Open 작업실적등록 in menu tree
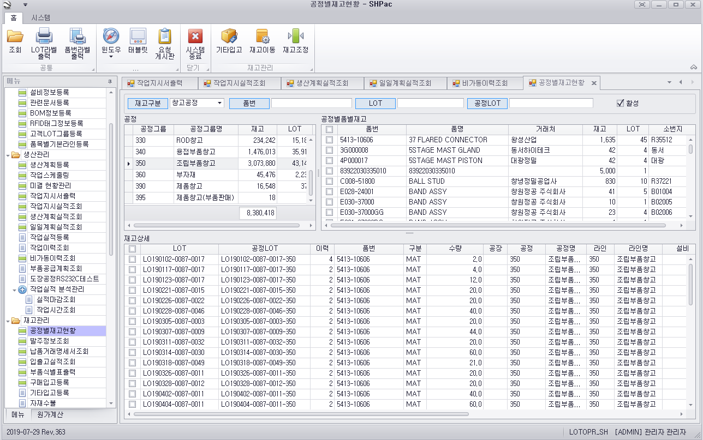Screen dimensions: 703x440 [49, 237]
